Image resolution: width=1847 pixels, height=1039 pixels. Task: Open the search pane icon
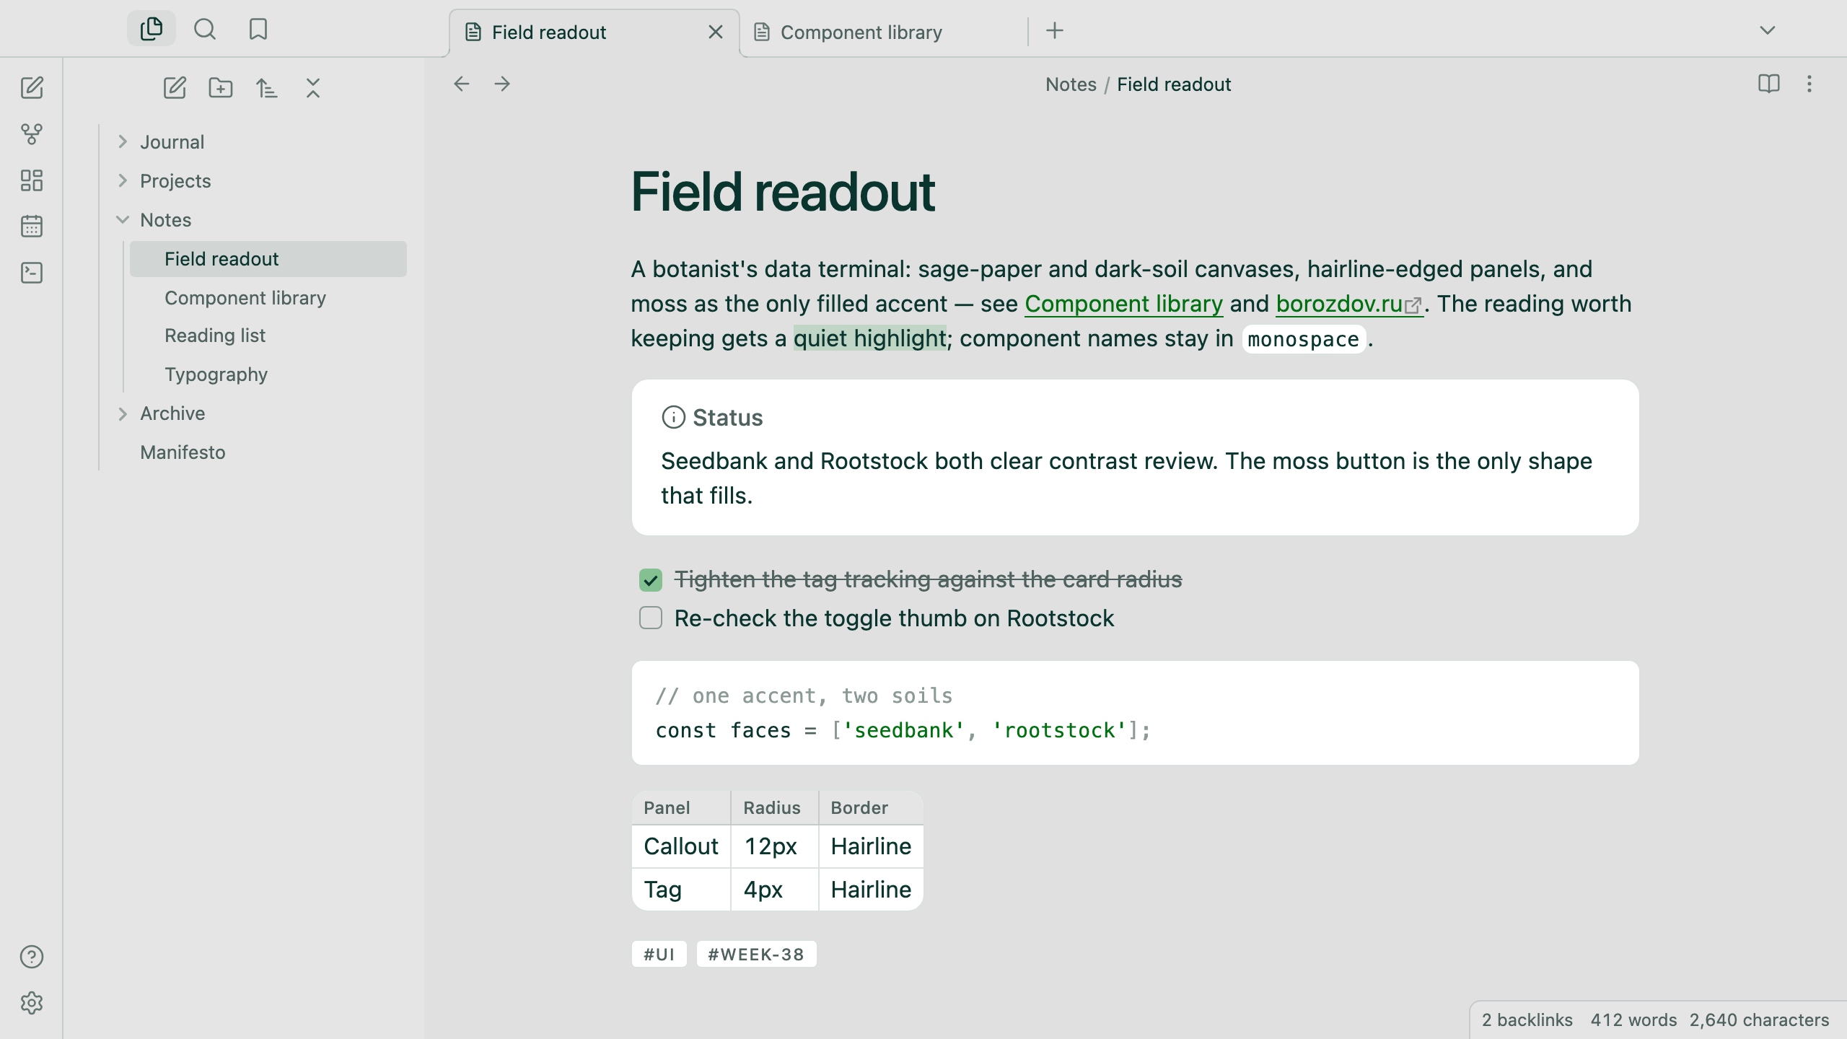point(205,30)
